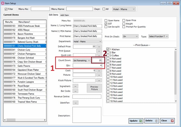Click the Update button

136,121
